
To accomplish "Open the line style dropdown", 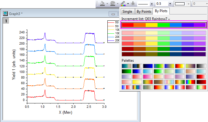I will pos(151,4).
